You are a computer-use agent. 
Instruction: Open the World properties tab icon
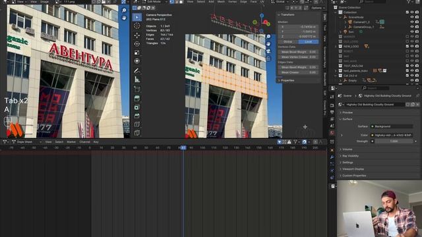point(332,133)
